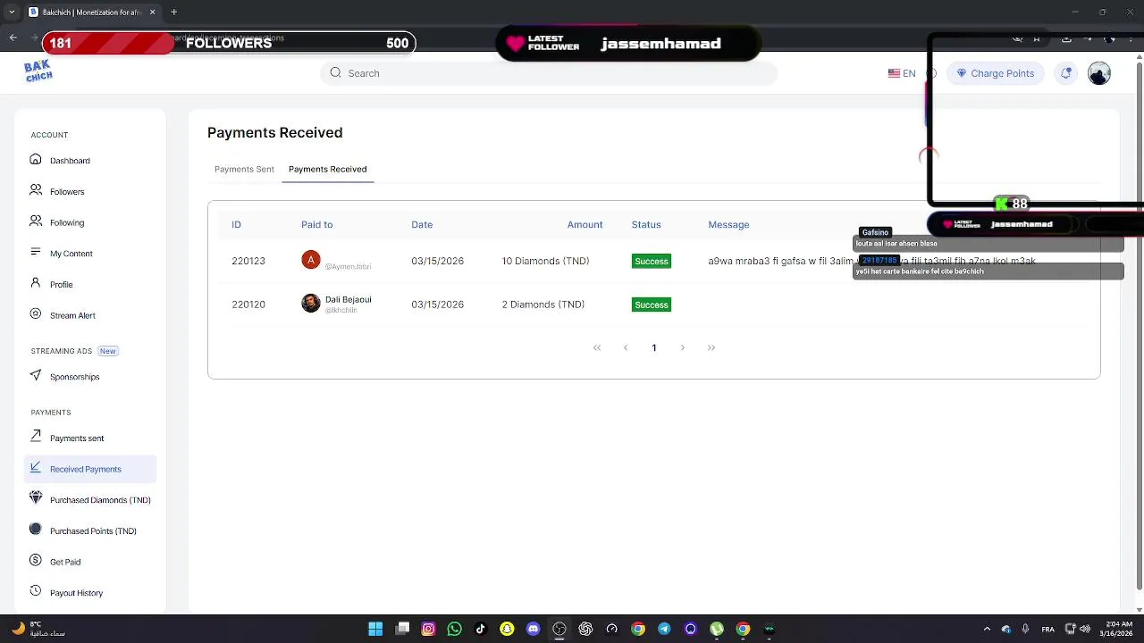
Task: Click the Dali Bejaoui name link
Action: pos(349,299)
